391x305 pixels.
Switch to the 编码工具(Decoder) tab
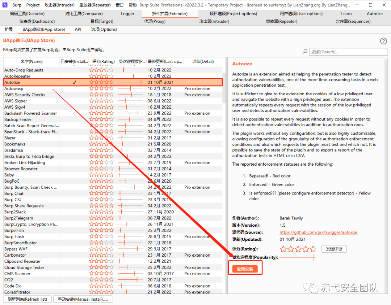[27, 14]
